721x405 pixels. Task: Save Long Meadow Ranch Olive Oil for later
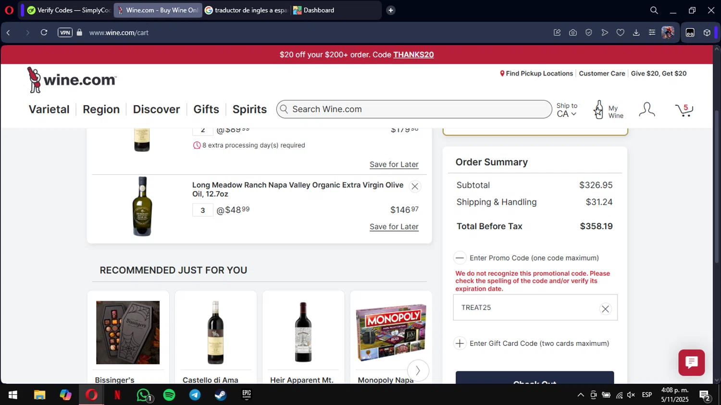point(394,227)
